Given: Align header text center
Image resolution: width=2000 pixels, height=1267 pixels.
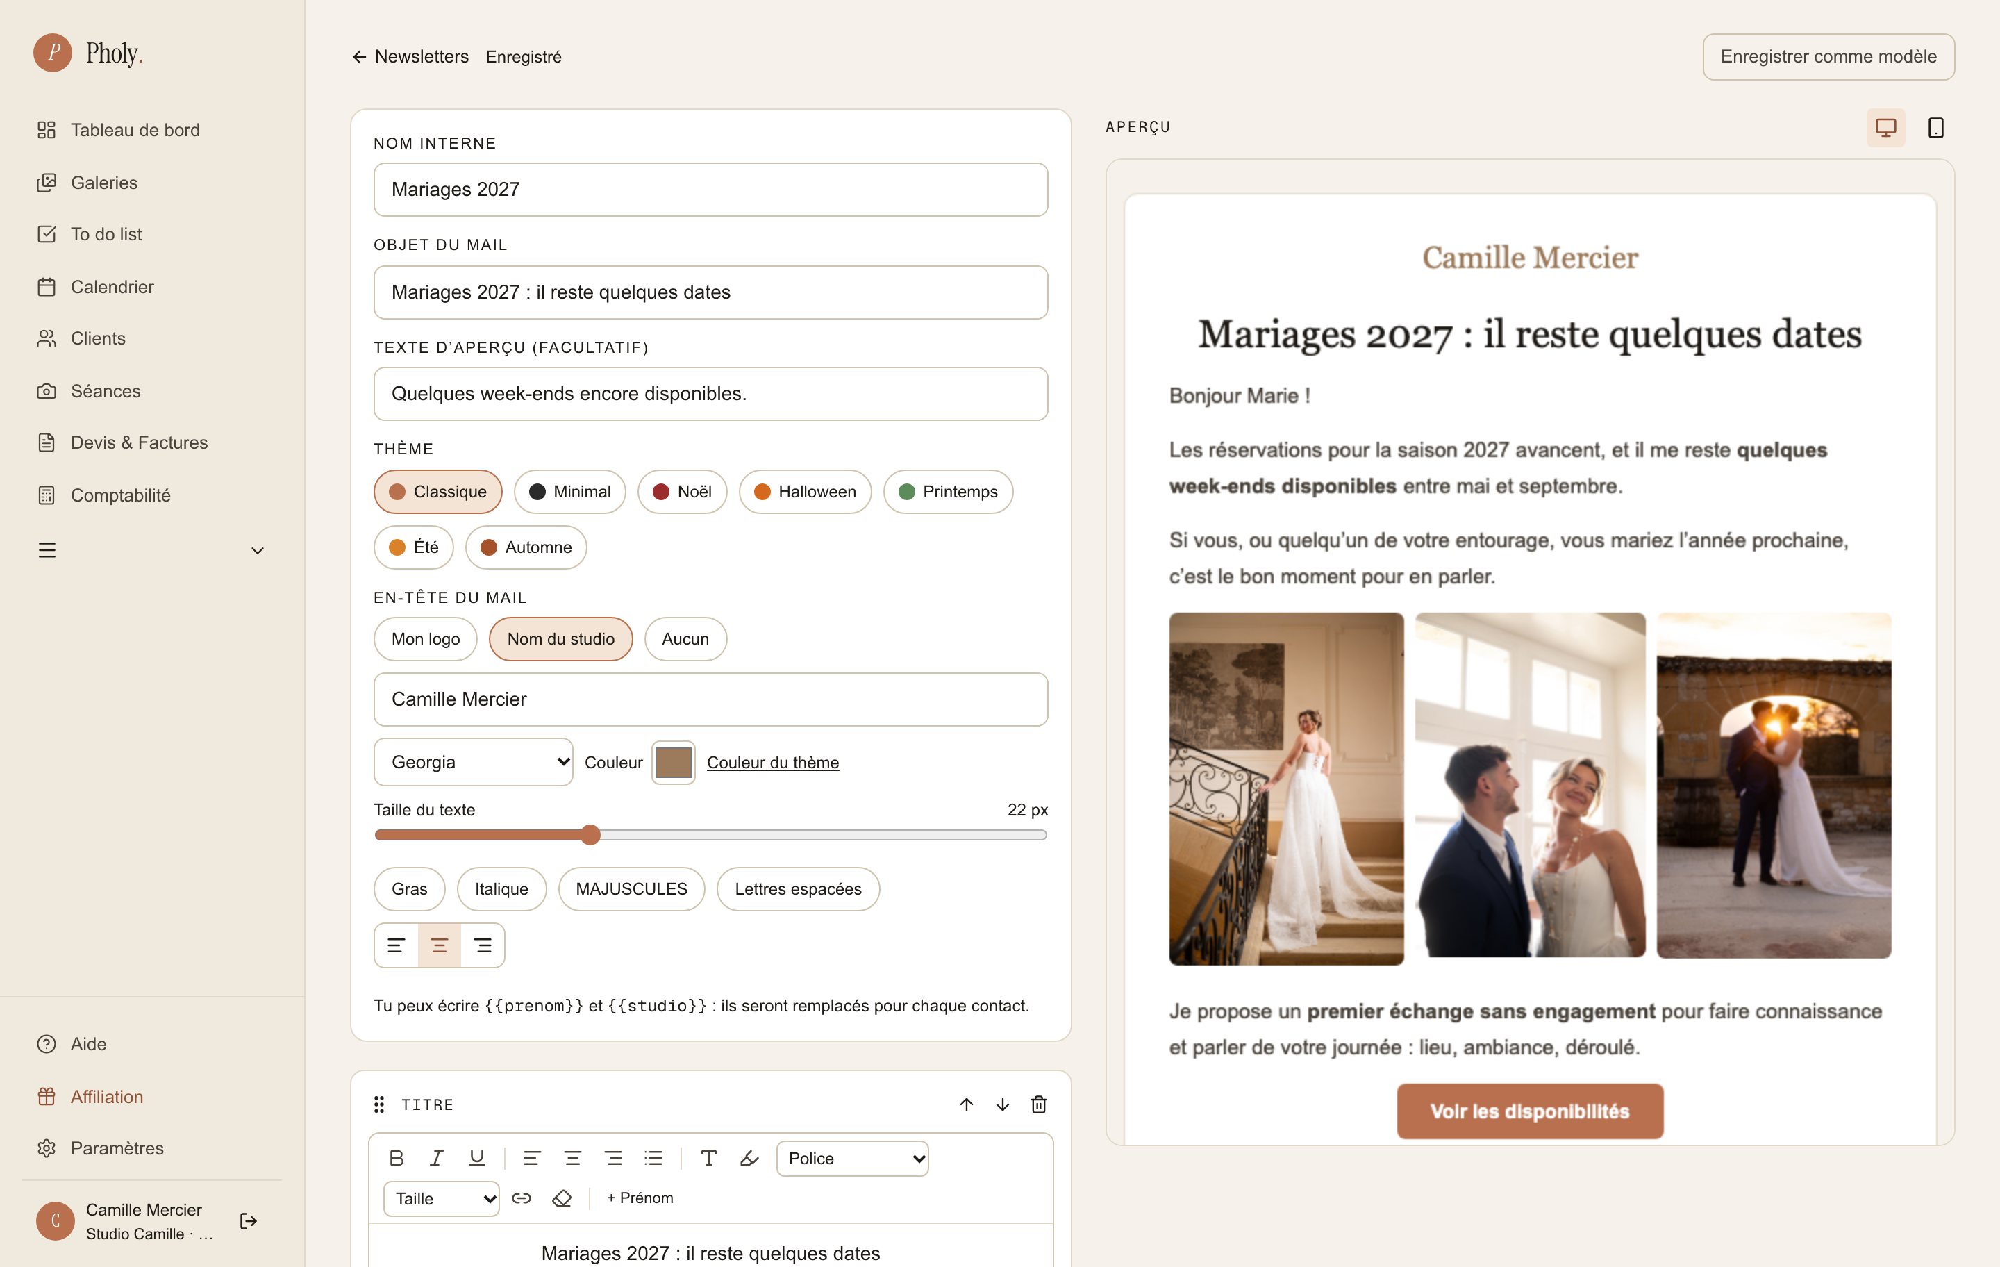Looking at the screenshot, I should (x=440, y=945).
